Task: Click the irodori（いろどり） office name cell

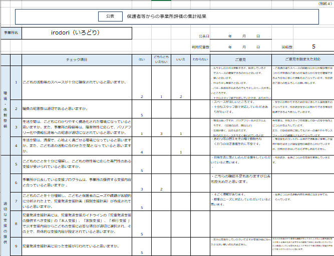Action: pyautogui.click(x=79, y=33)
